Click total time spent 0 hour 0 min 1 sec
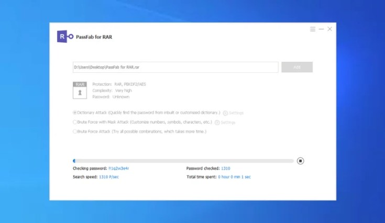 tap(234, 177)
